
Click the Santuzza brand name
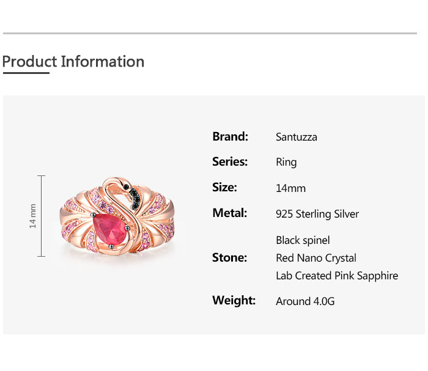point(297,137)
